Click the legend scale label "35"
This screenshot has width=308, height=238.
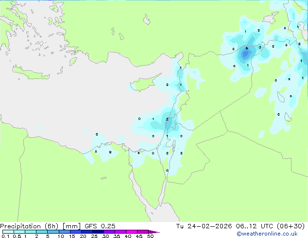point(117,236)
